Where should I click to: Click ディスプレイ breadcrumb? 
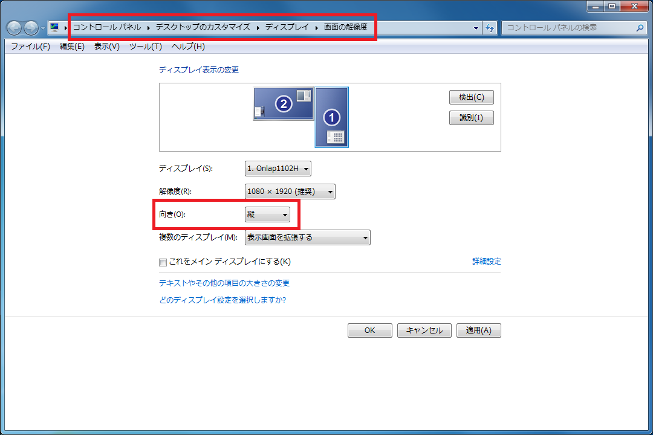pyautogui.click(x=287, y=27)
